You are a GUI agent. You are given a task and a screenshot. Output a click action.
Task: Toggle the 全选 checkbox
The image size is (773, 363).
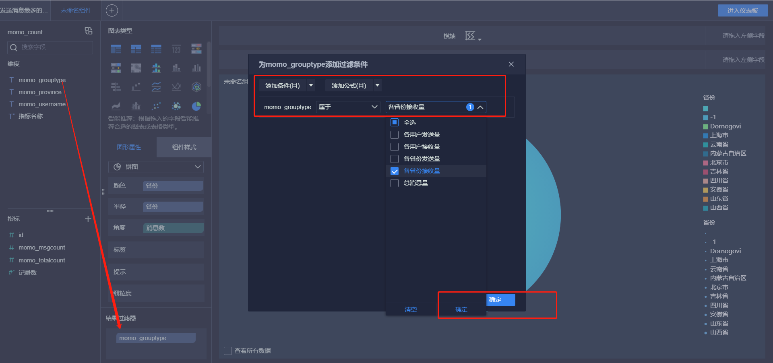pyautogui.click(x=395, y=122)
